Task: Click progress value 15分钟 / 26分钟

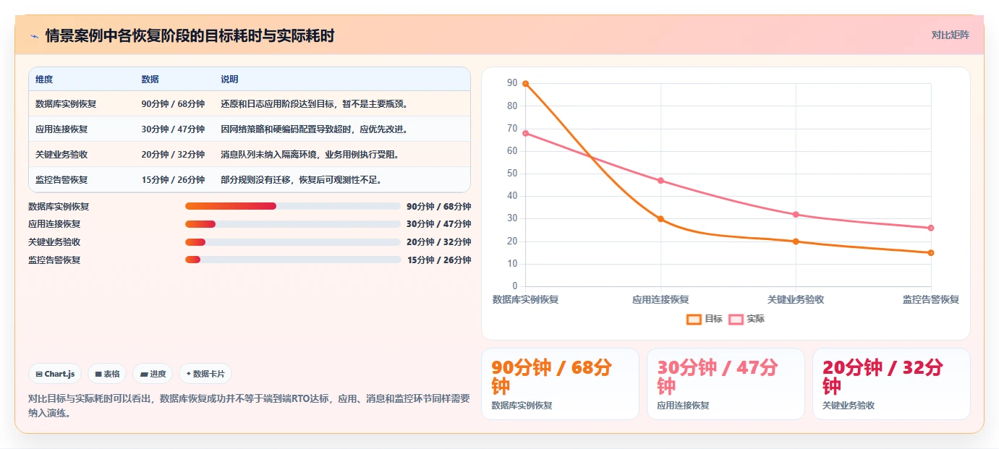Action: point(439,260)
